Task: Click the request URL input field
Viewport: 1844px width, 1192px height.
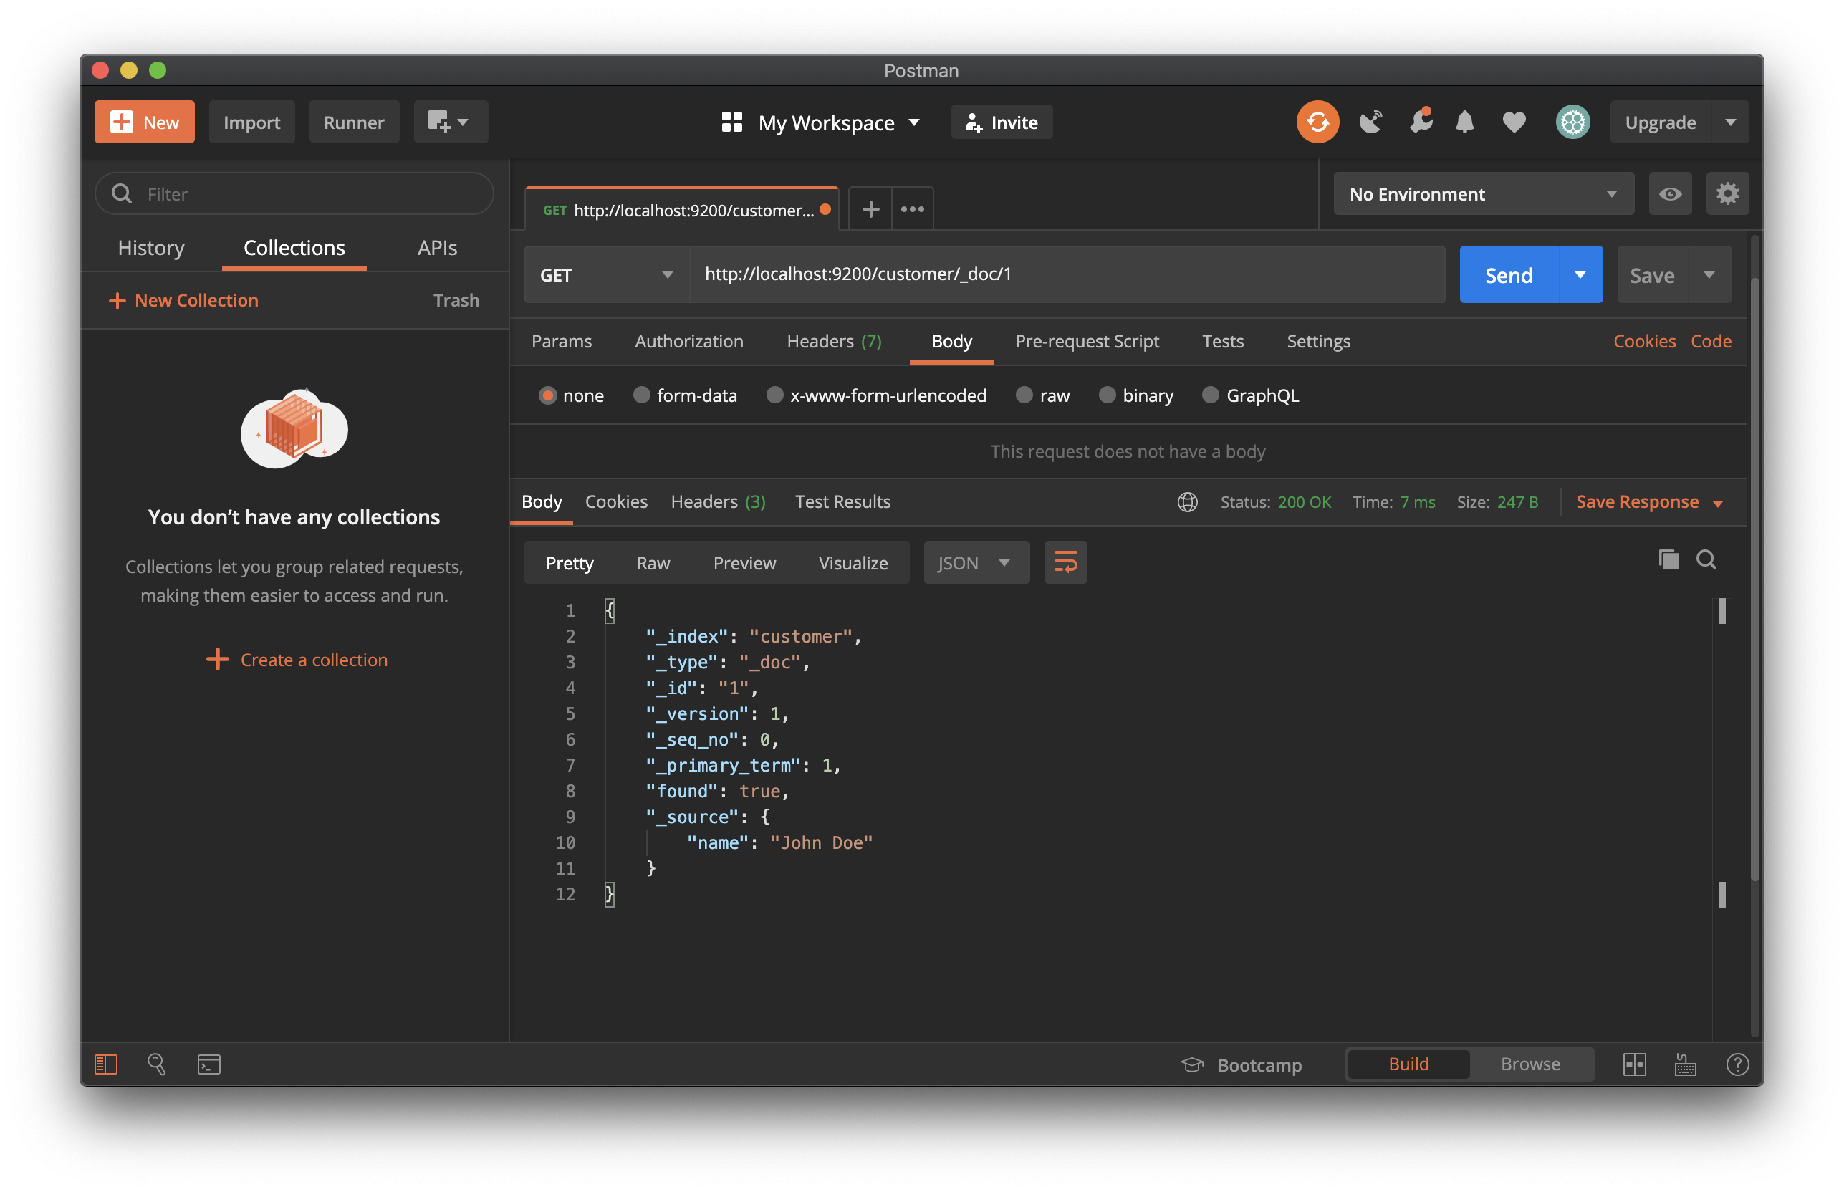Action: pyautogui.click(x=1065, y=274)
